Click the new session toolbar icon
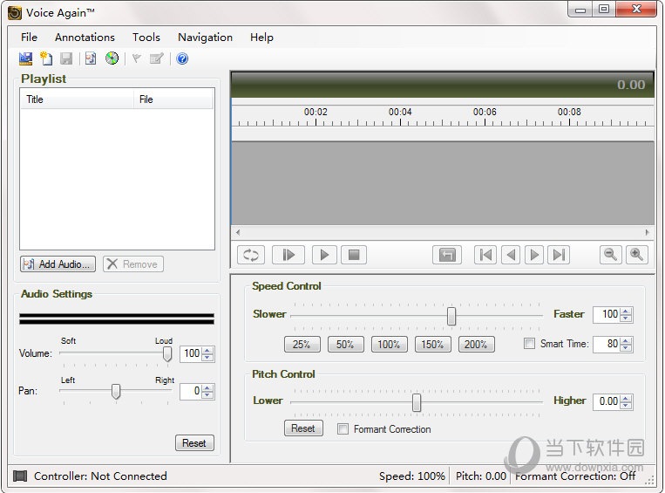The height and width of the screenshot is (493, 665). [46, 58]
